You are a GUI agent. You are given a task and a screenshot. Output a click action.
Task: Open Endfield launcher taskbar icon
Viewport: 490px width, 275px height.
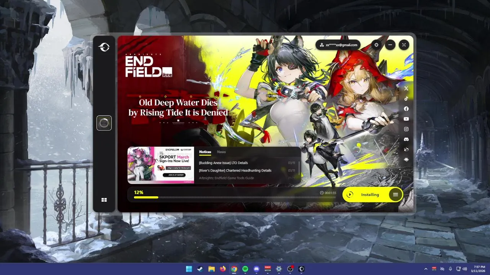301,269
